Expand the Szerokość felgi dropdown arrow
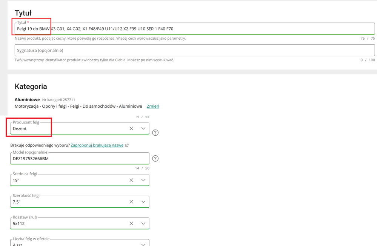The height and width of the screenshot is (246, 377). 143,202
